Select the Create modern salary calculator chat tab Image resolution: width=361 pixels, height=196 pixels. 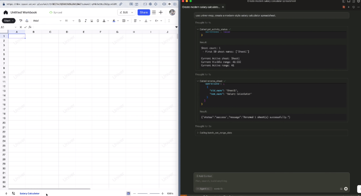(x=201, y=7)
